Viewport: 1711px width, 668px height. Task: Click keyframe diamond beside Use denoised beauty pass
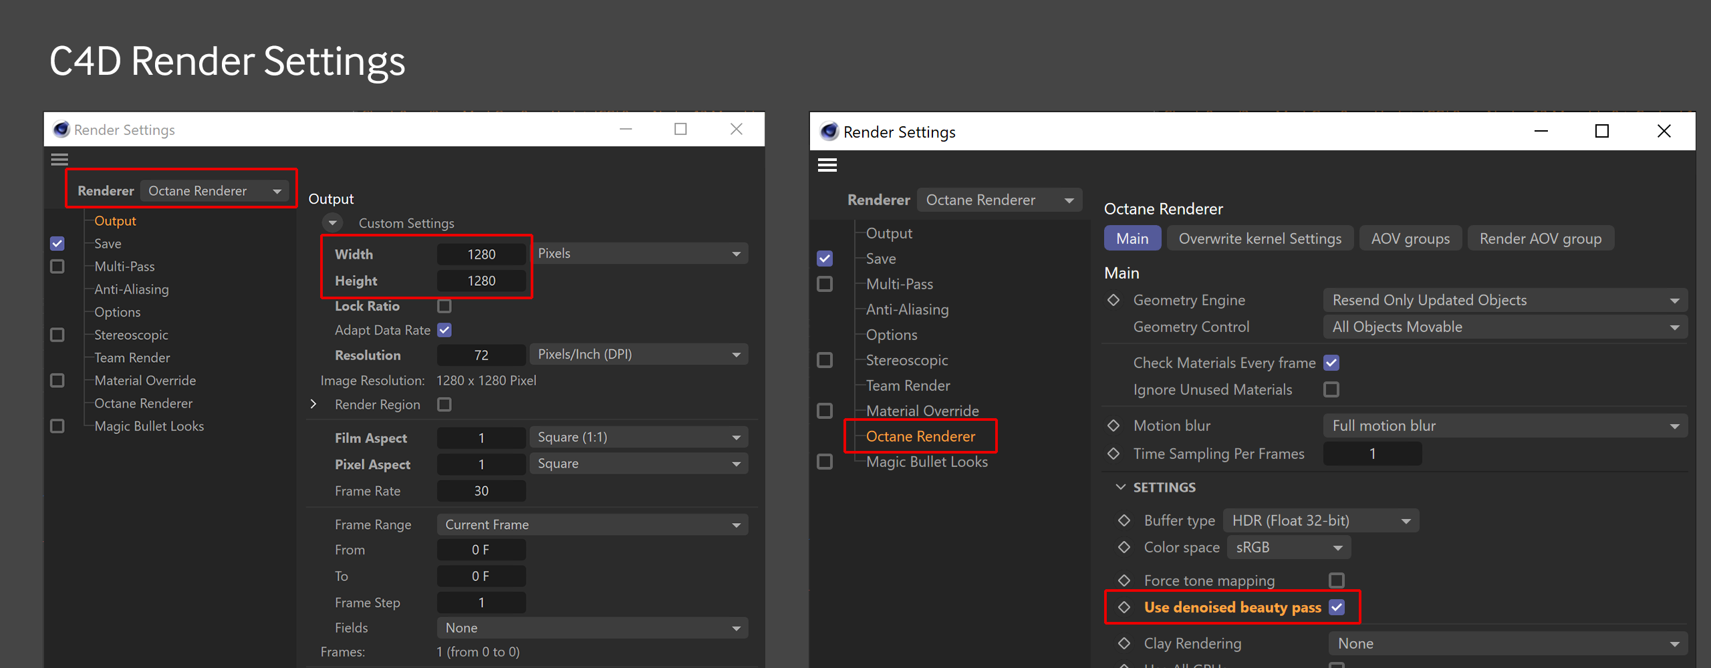click(x=1124, y=607)
